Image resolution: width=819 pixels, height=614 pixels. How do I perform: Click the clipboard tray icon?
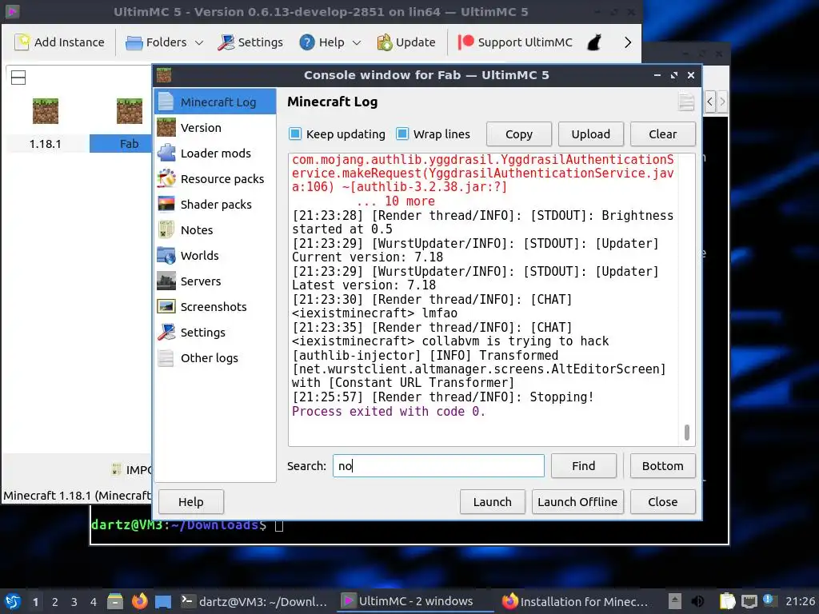(727, 601)
